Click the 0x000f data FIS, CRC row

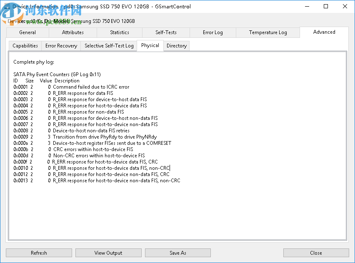[85, 162]
